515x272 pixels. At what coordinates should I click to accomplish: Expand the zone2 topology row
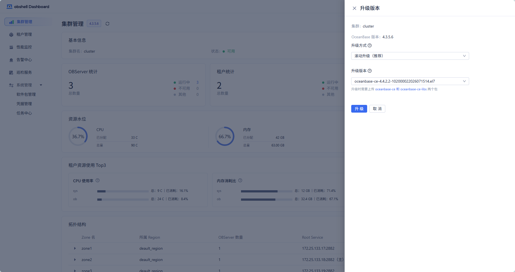(75, 260)
